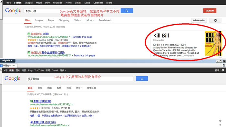This screenshot has width=226, height=127.
Task: Click Translate this page for the first douban result
Action: 82,37
